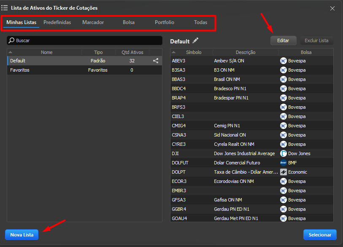Select the Default list row

85,61
